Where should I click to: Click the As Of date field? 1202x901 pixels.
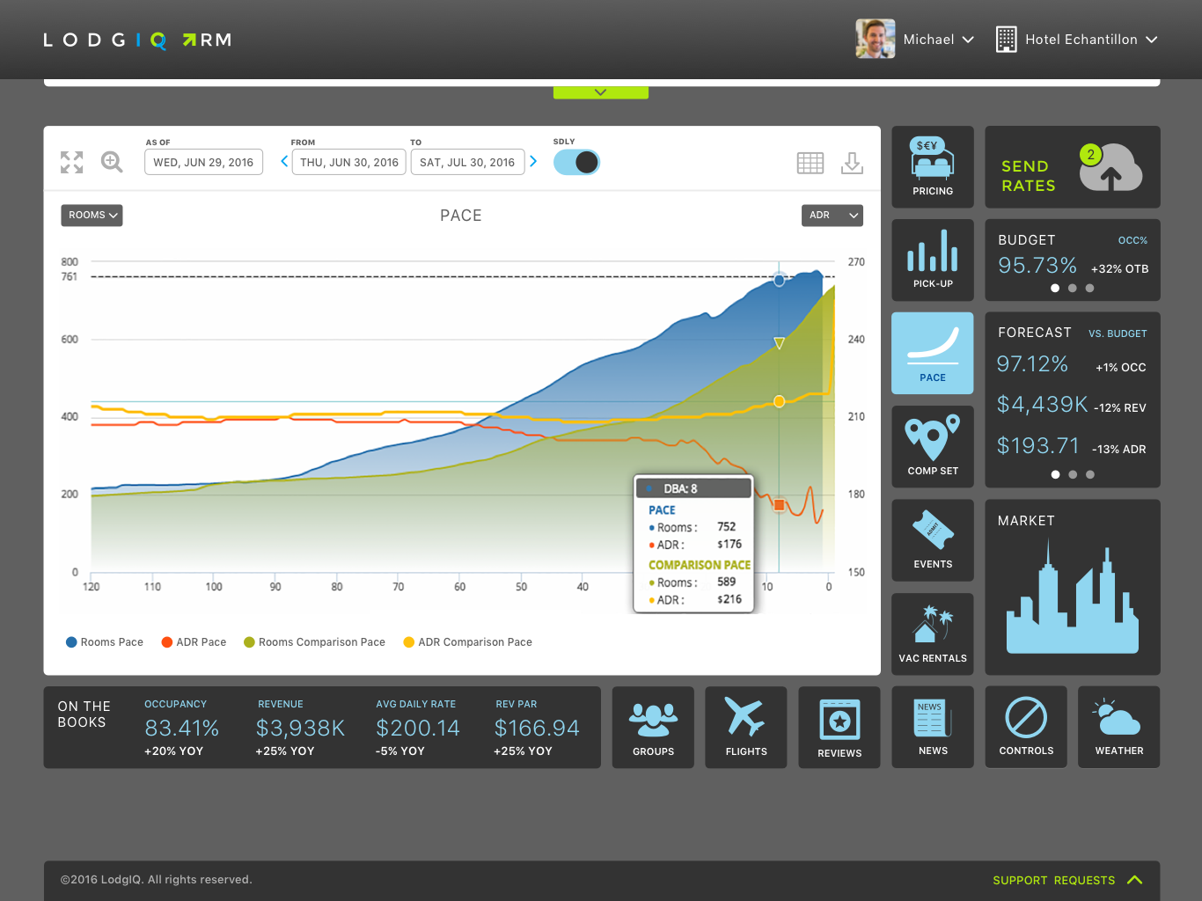coord(203,163)
